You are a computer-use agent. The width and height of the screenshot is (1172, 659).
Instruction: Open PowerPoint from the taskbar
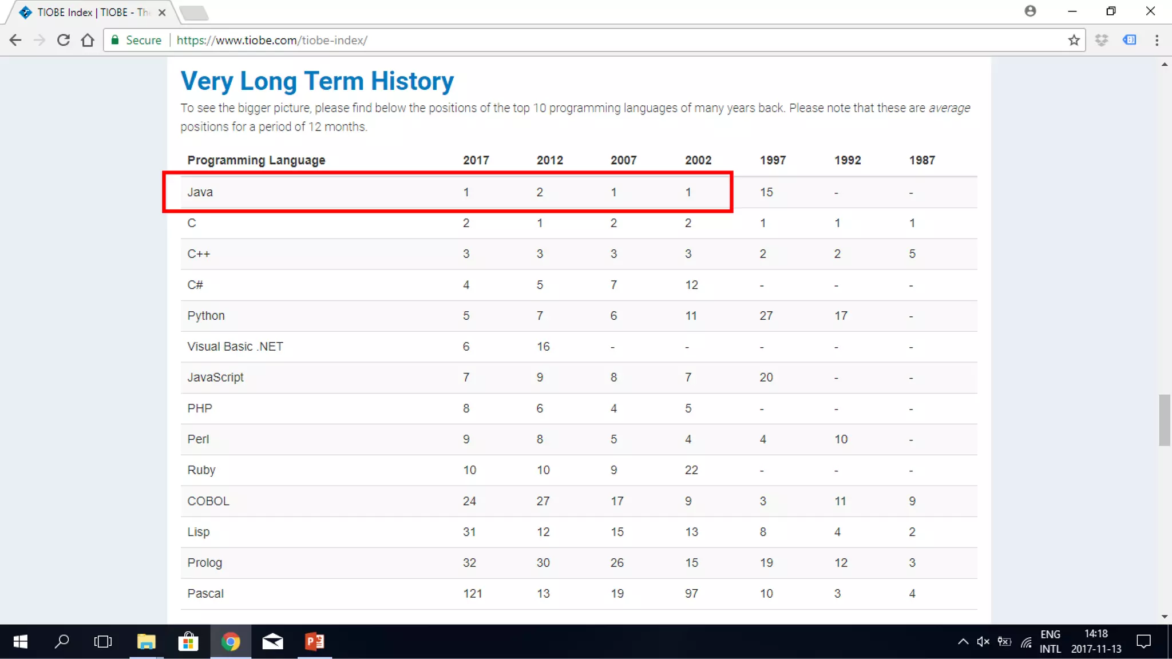tap(315, 642)
